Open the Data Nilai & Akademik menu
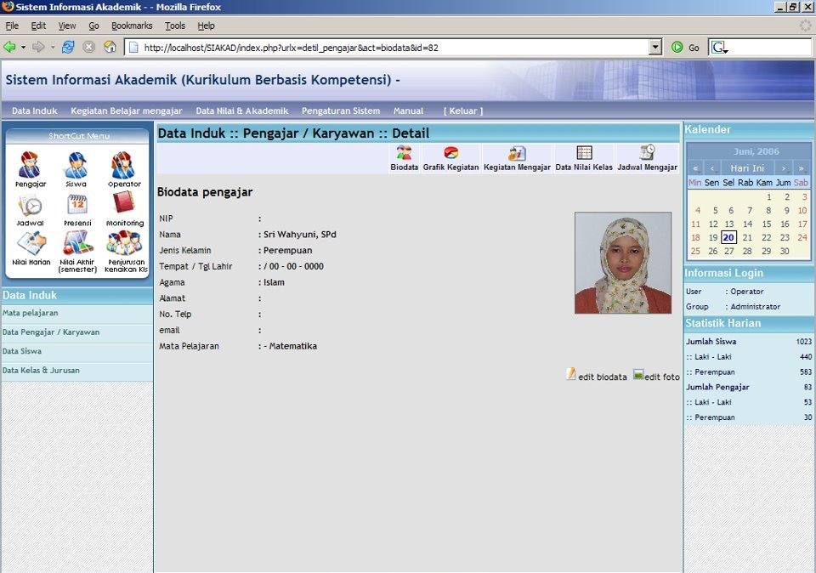 coord(244,111)
